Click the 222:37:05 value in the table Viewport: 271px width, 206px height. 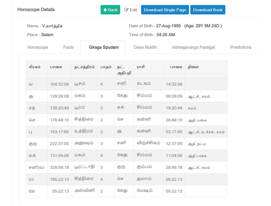coord(59,144)
